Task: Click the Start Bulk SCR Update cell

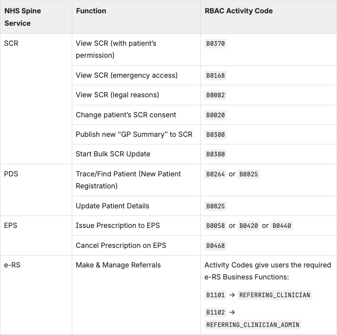Action: click(113, 154)
